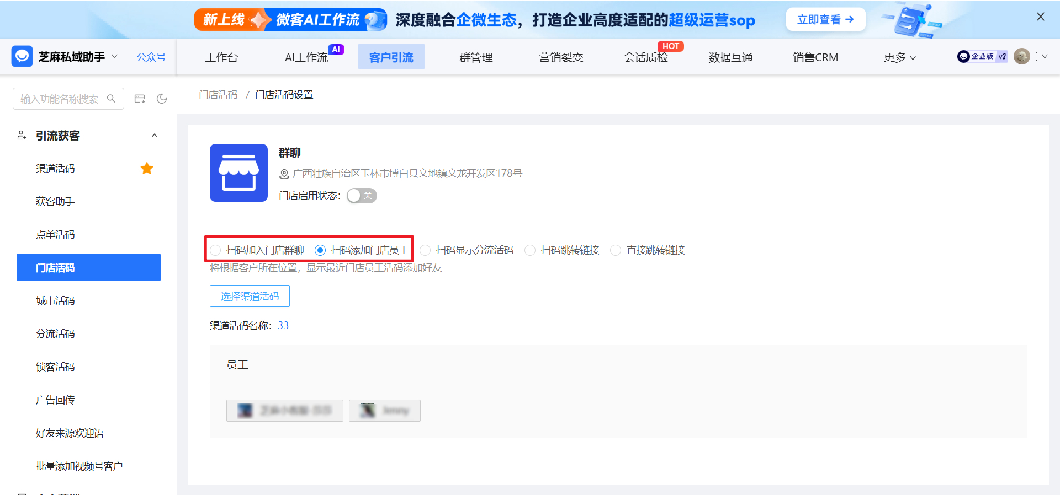Click the 企业版 v3 badge

click(982, 56)
